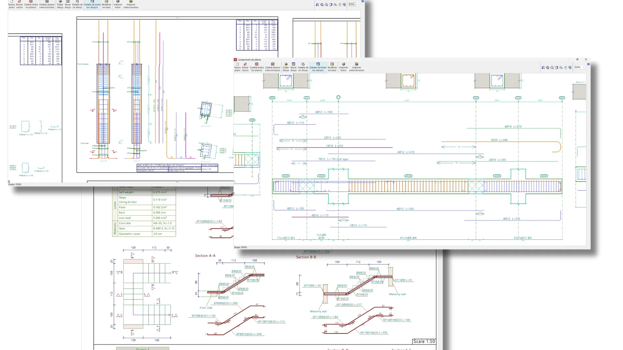
Task: Toggle Detalle de todos los dibujos, back window
Action: [x=92, y=4]
